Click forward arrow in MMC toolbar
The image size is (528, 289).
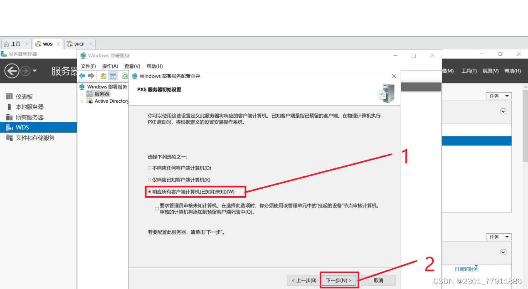[x=91, y=76]
